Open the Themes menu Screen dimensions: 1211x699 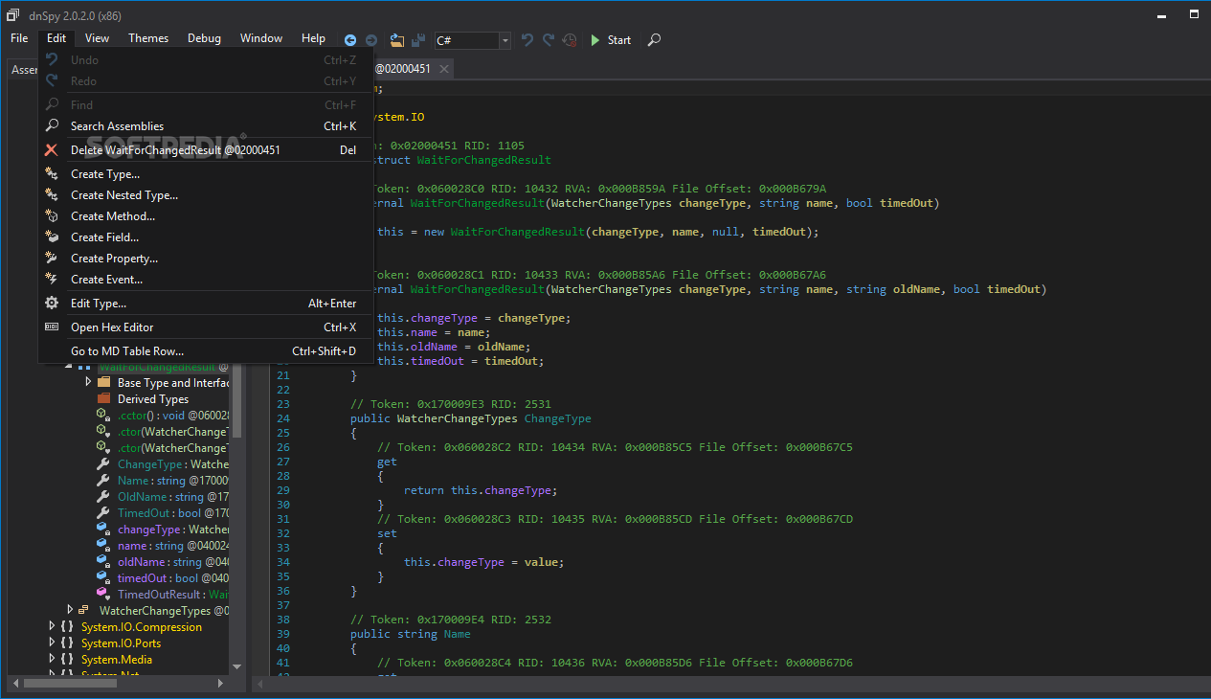(x=148, y=38)
